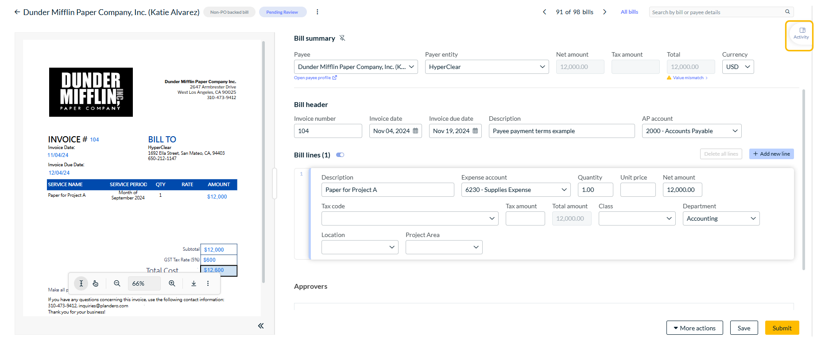Viewport: 821px width, 352px height.
Task: Open payee profile link
Action: [312, 78]
